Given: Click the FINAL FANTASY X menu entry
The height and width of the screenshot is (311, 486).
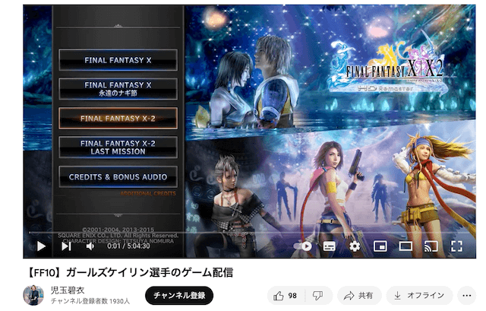Looking at the screenshot, I should (118, 60).
